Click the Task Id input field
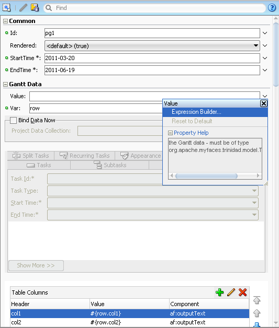This screenshot has width=279, height=328. pyautogui.click(x=105, y=179)
